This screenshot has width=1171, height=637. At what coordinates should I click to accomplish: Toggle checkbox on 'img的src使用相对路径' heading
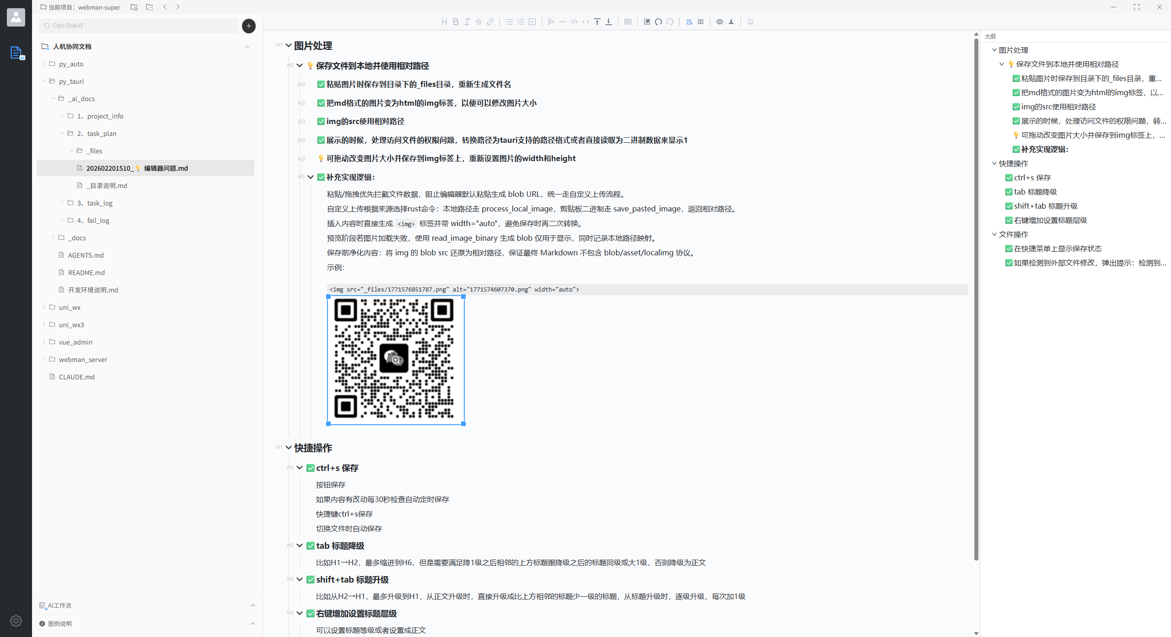point(321,121)
